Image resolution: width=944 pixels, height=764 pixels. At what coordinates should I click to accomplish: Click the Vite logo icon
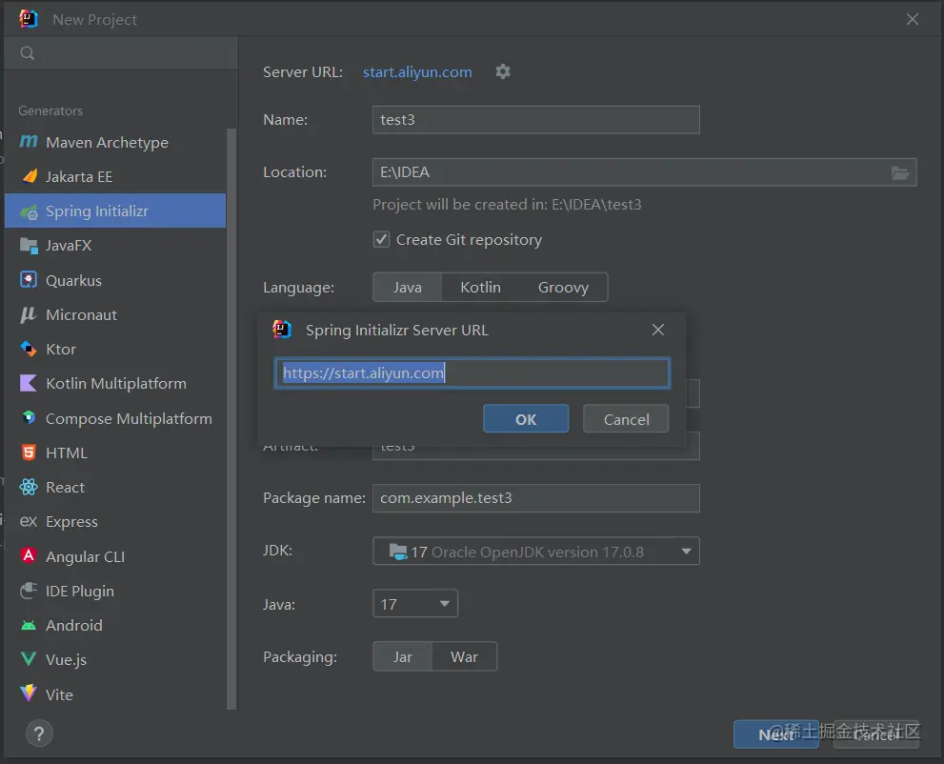[29, 693]
